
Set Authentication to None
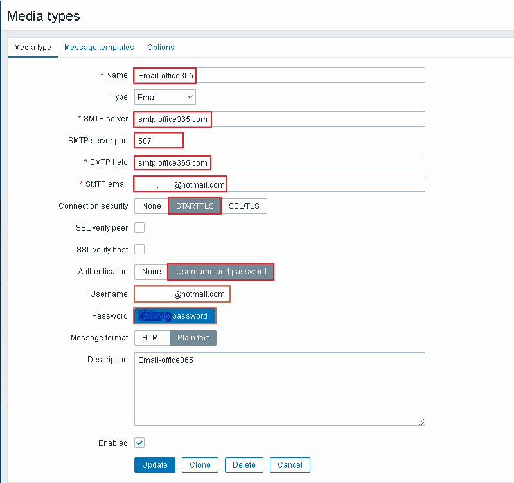click(152, 272)
